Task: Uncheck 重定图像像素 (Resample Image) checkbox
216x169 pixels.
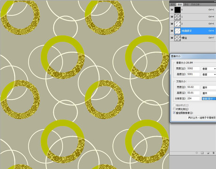Action: [174, 113]
